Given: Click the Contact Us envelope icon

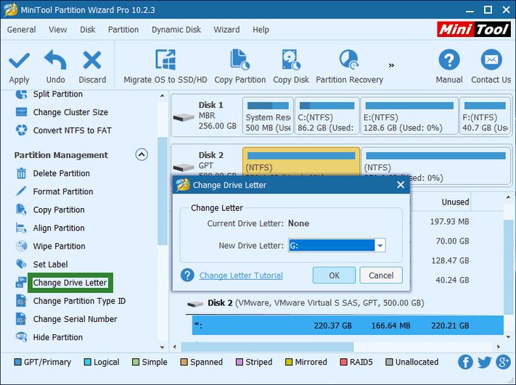Looking at the screenshot, I should (491, 59).
